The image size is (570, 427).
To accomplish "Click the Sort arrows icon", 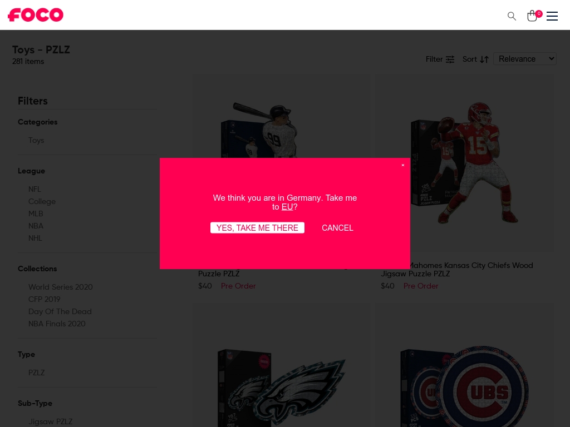I will click(x=484, y=59).
